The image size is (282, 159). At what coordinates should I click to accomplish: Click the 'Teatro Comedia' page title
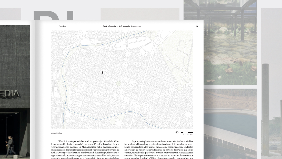[109, 26]
